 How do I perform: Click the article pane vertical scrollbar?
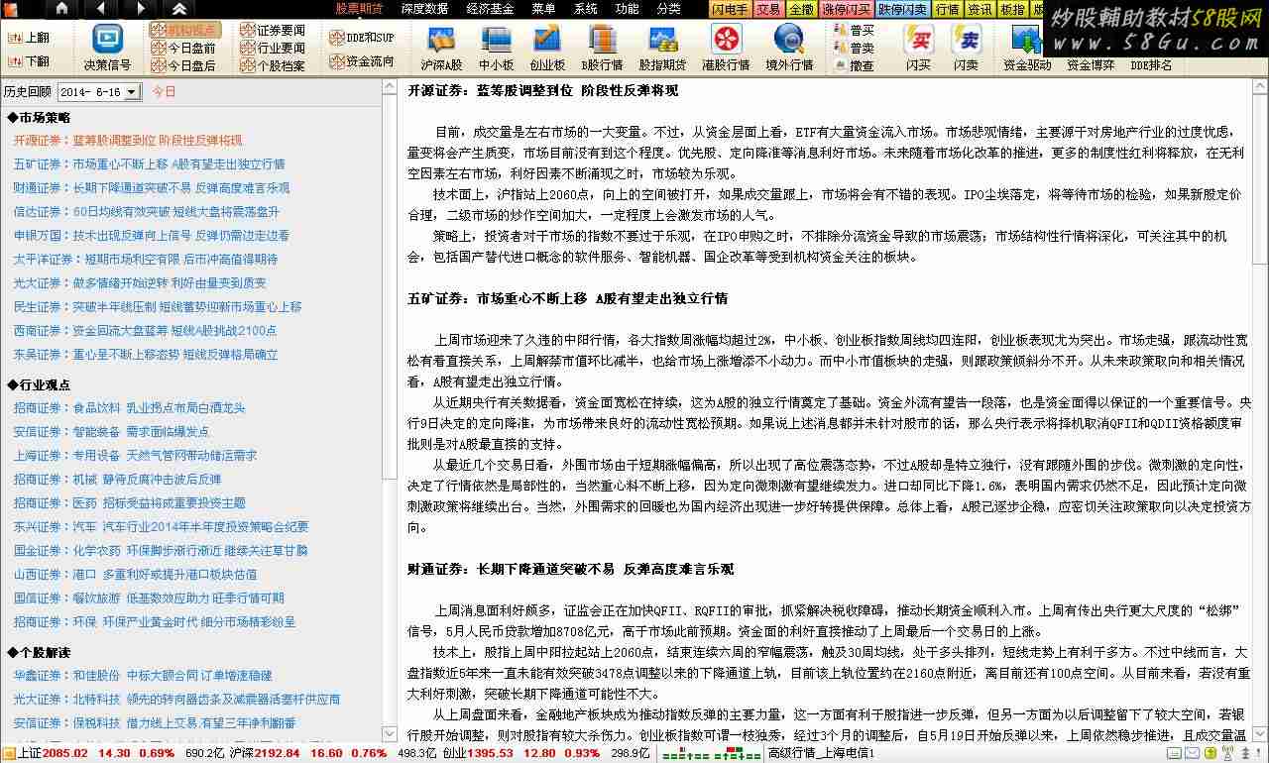(x=1259, y=410)
